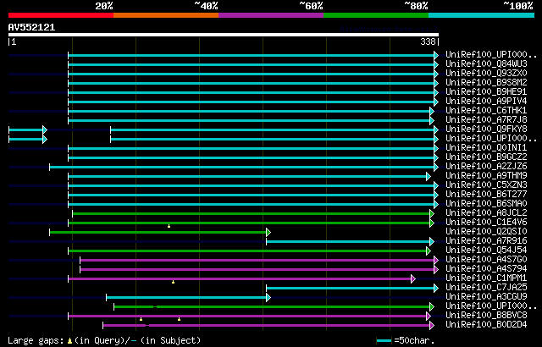The height and width of the screenshot is (347, 542).
Task: Select the UniRef100_B0D2D4 label
Action: [x=486, y=325]
